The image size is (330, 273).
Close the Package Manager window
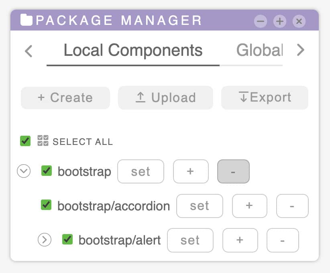pyautogui.click(x=299, y=21)
